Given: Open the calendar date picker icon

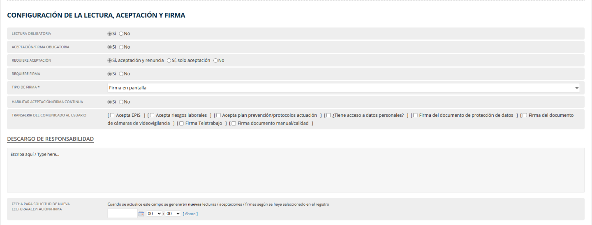Looking at the screenshot, I should [x=141, y=214].
